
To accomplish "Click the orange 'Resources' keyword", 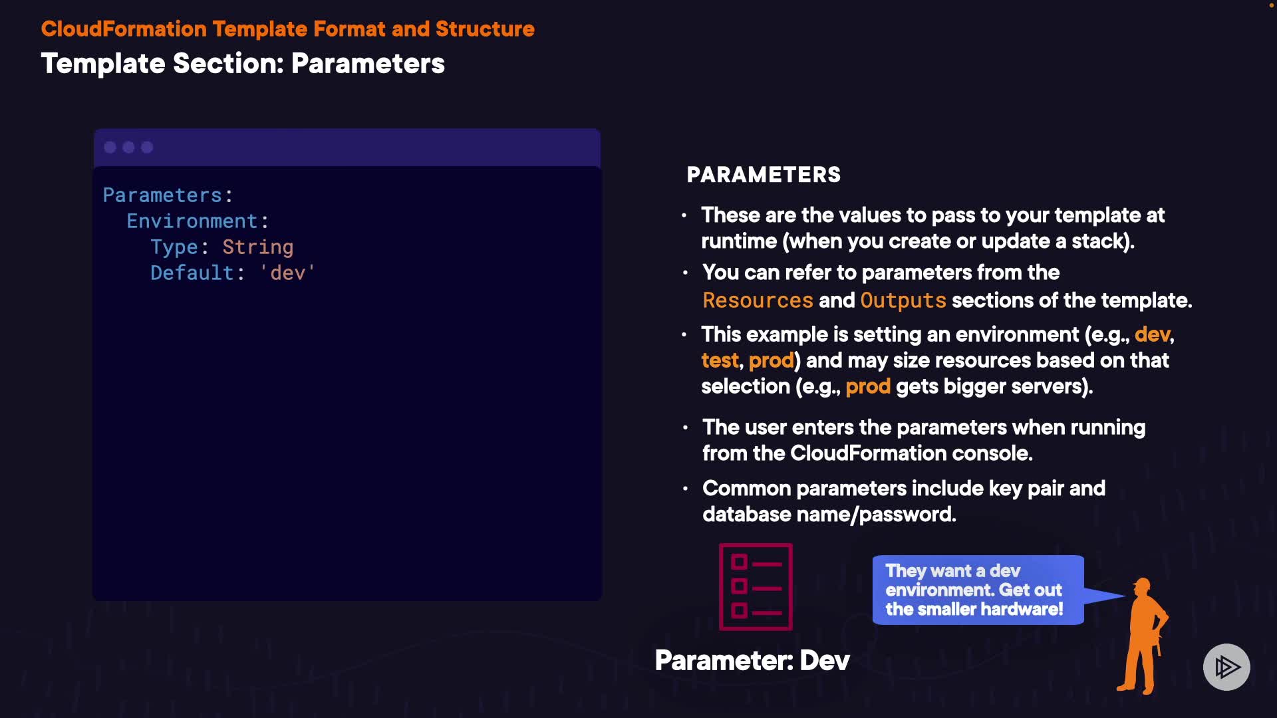I will (758, 300).
